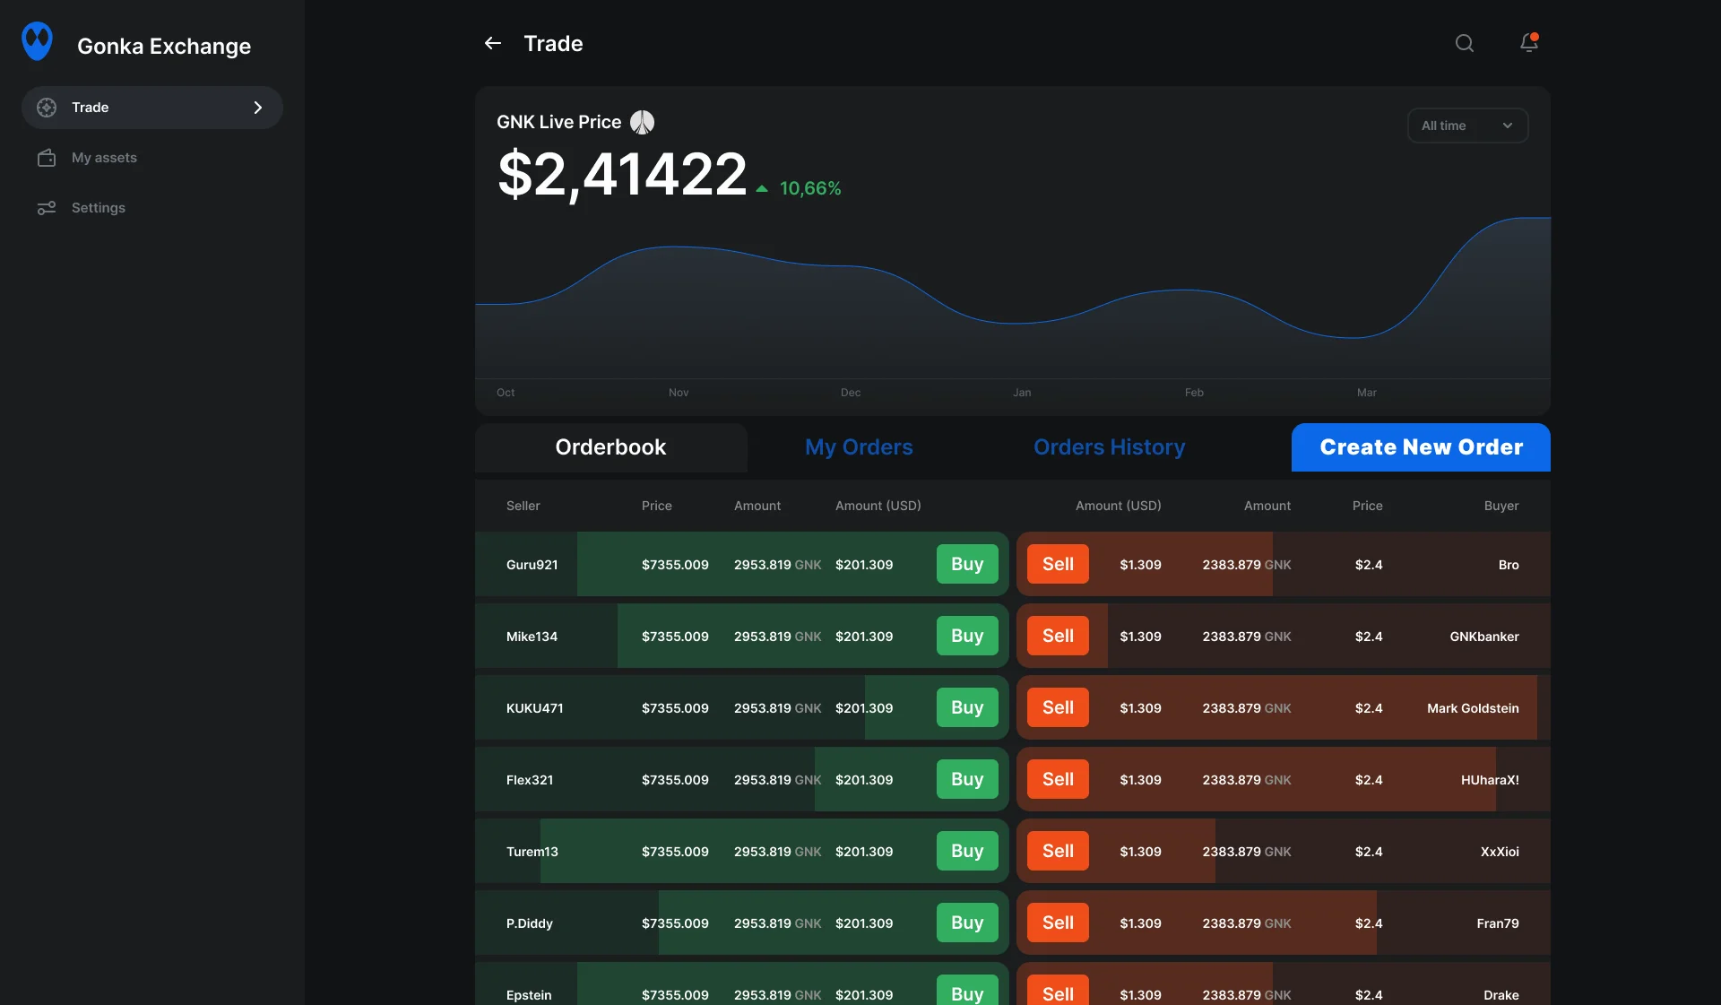Viewport: 1721px width, 1005px height.
Task: Click the Create New Order button
Action: pyautogui.click(x=1420, y=447)
